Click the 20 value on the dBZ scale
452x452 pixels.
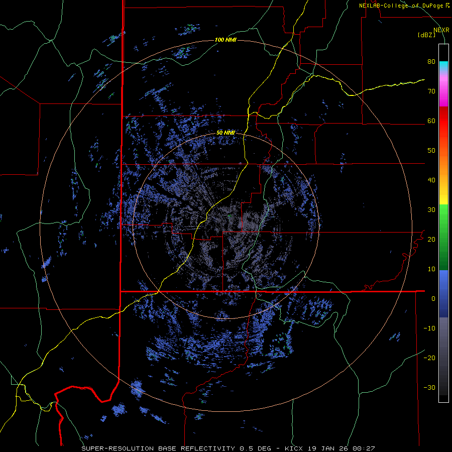(431, 240)
